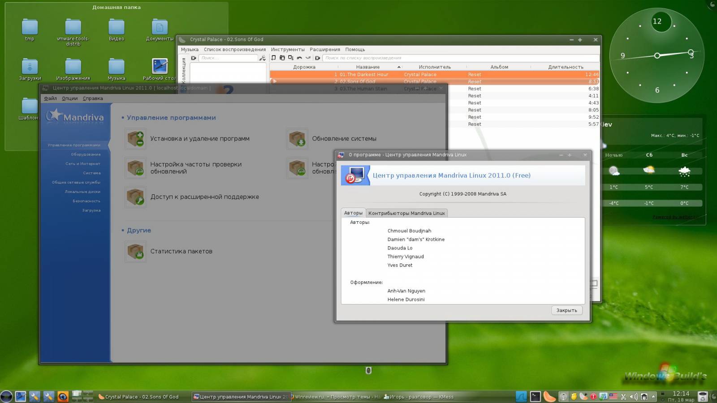Open the 'Помощь' menu in Clementine
This screenshot has width=717, height=403.
coord(355,50)
